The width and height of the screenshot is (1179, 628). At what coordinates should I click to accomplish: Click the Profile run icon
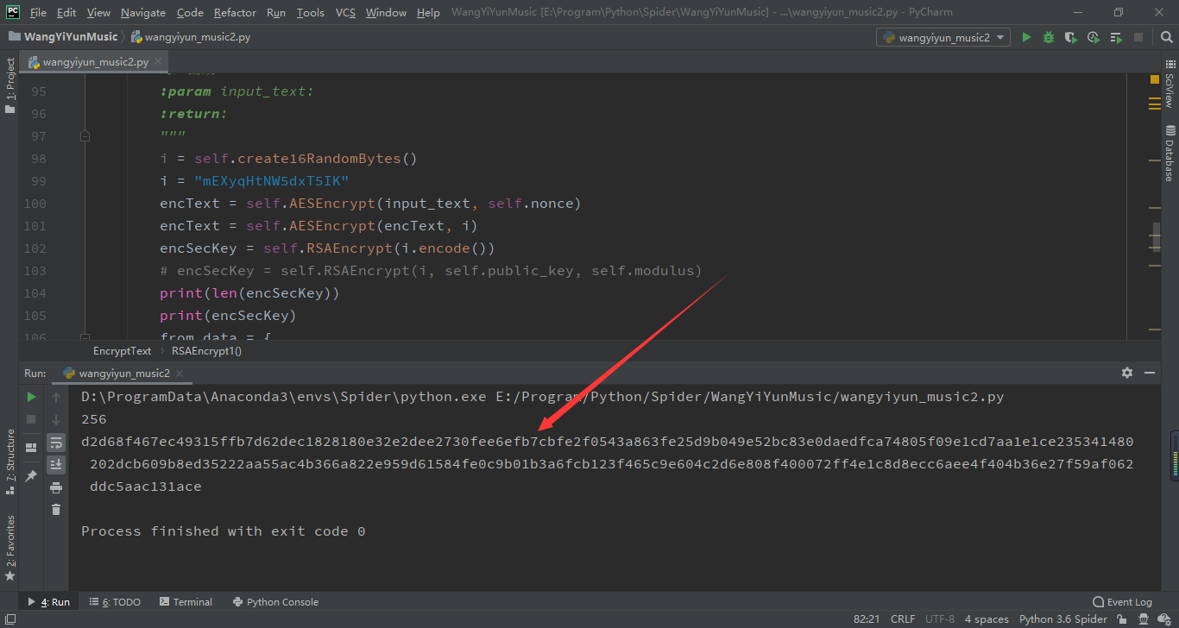coord(1094,37)
